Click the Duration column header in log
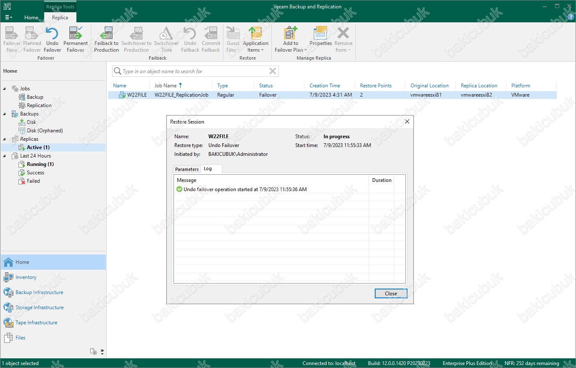The image size is (576, 368). pyautogui.click(x=381, y=180)
